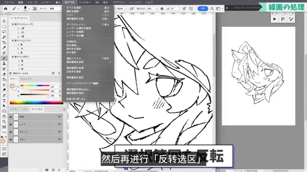Select the Crop tool
The height and width of the screenshot is (172, 307).
(x=4, y=42)
